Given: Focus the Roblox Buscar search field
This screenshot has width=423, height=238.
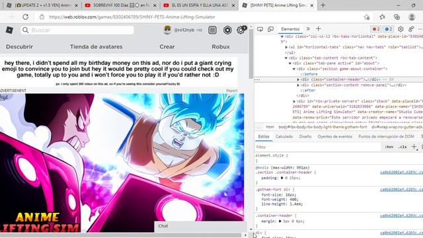Looking at the screenshot, I should [x=77, y=30].
